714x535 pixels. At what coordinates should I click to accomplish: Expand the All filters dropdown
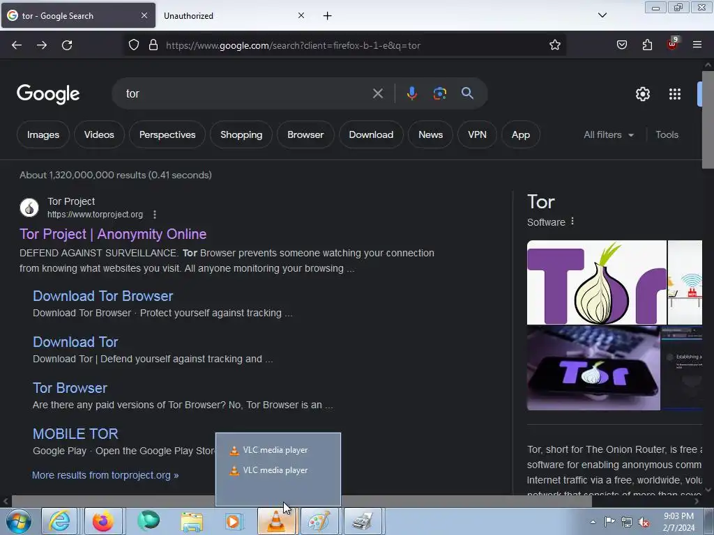[x=609, y=134]
